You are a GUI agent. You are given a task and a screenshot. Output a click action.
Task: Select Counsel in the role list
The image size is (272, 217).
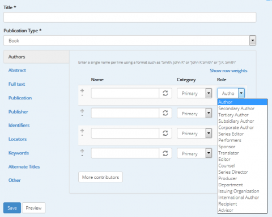[x=242, y=166]
